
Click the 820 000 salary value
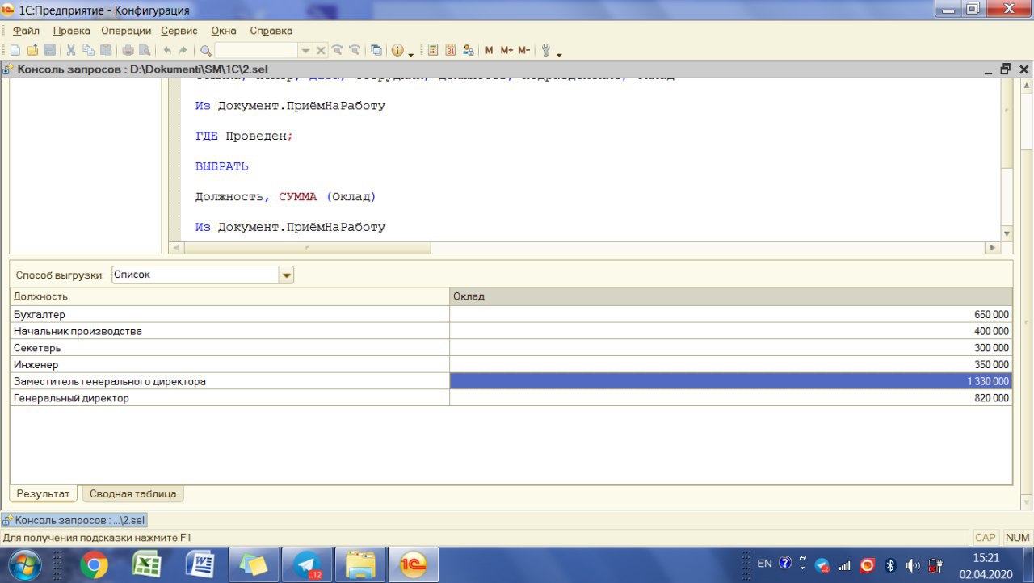pyautogui.click(x=991, y=398)
